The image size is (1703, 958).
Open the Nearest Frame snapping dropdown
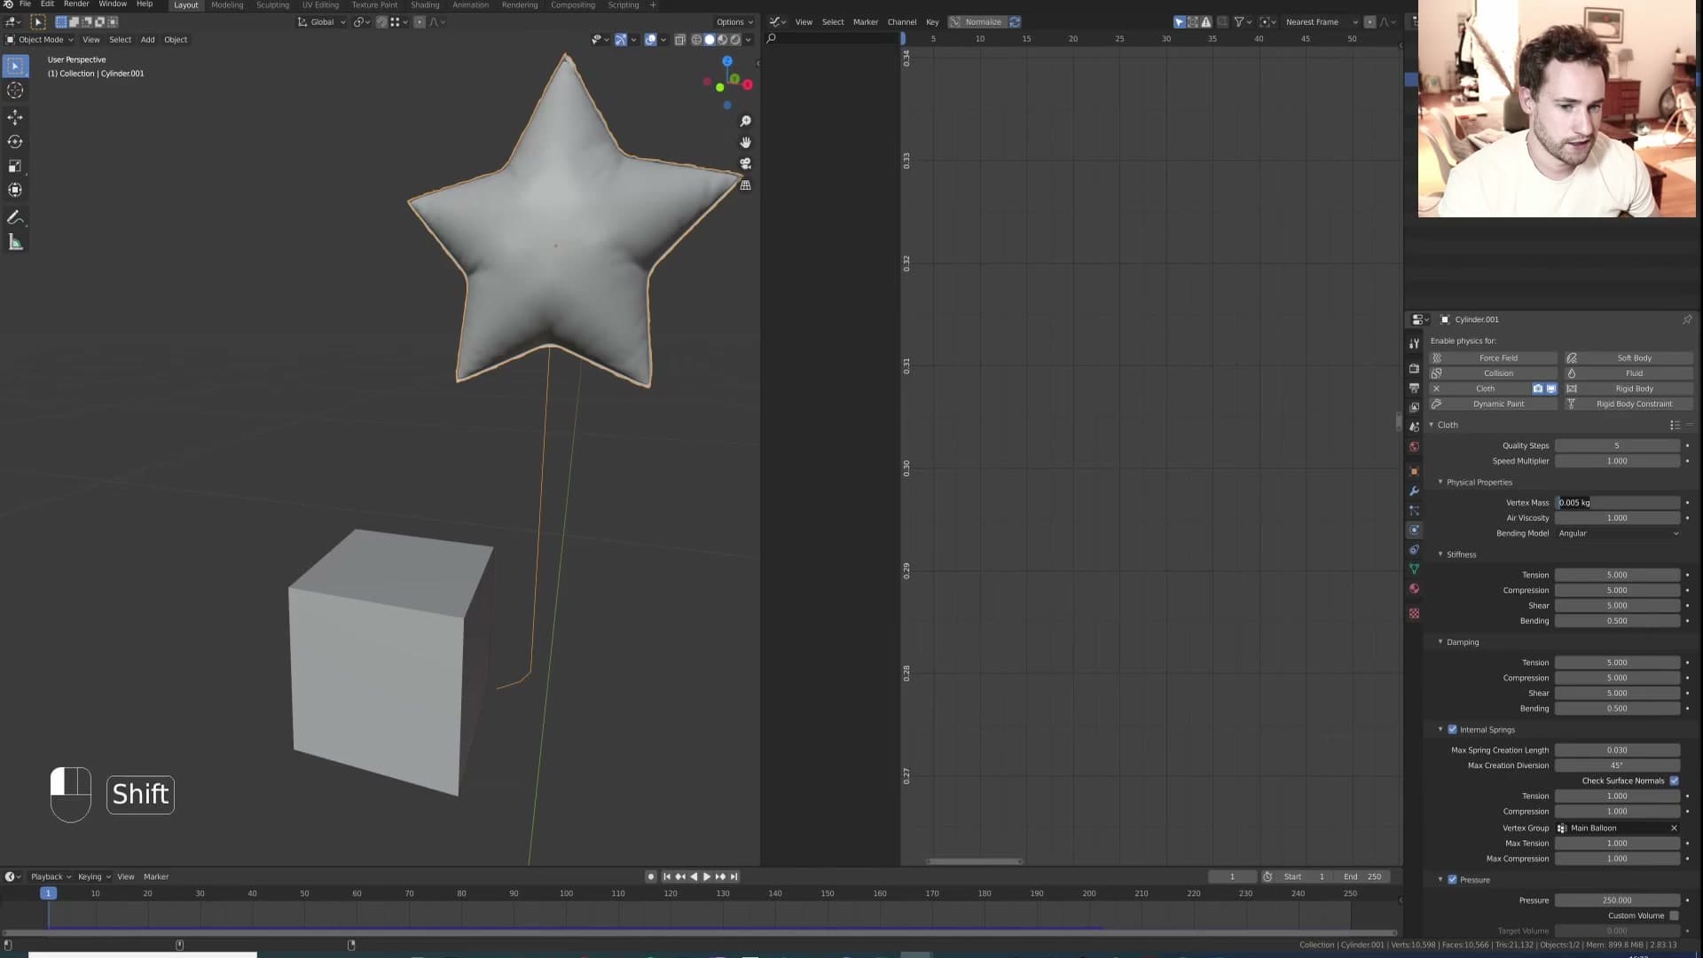click(1321, 22)
